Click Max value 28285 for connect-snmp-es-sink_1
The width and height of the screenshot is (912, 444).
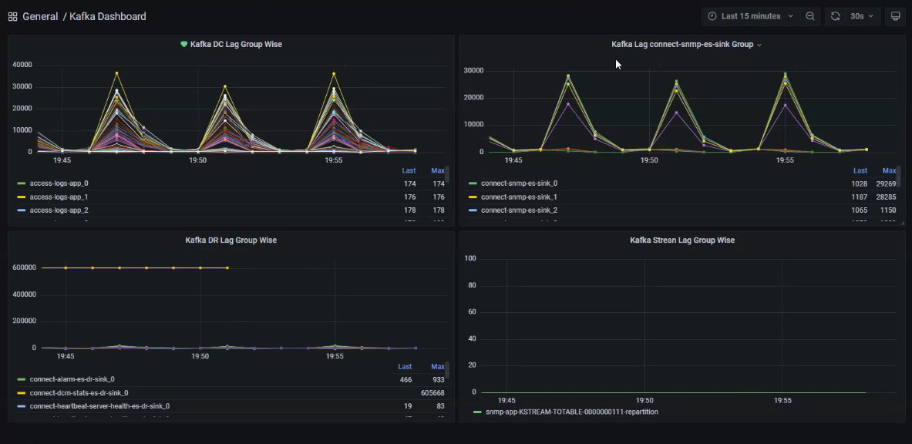coord(886,197)
